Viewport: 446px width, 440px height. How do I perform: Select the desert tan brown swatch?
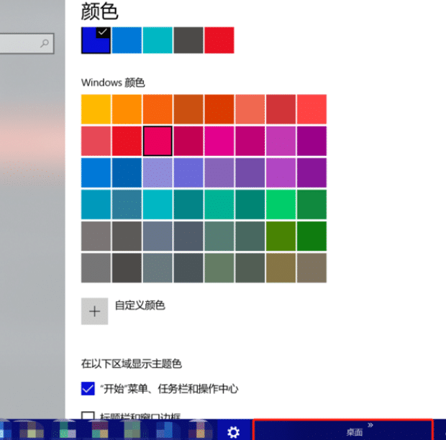coord(311,267)
